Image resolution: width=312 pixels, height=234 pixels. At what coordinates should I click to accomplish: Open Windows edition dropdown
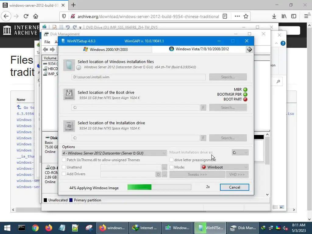pos(114,153)
